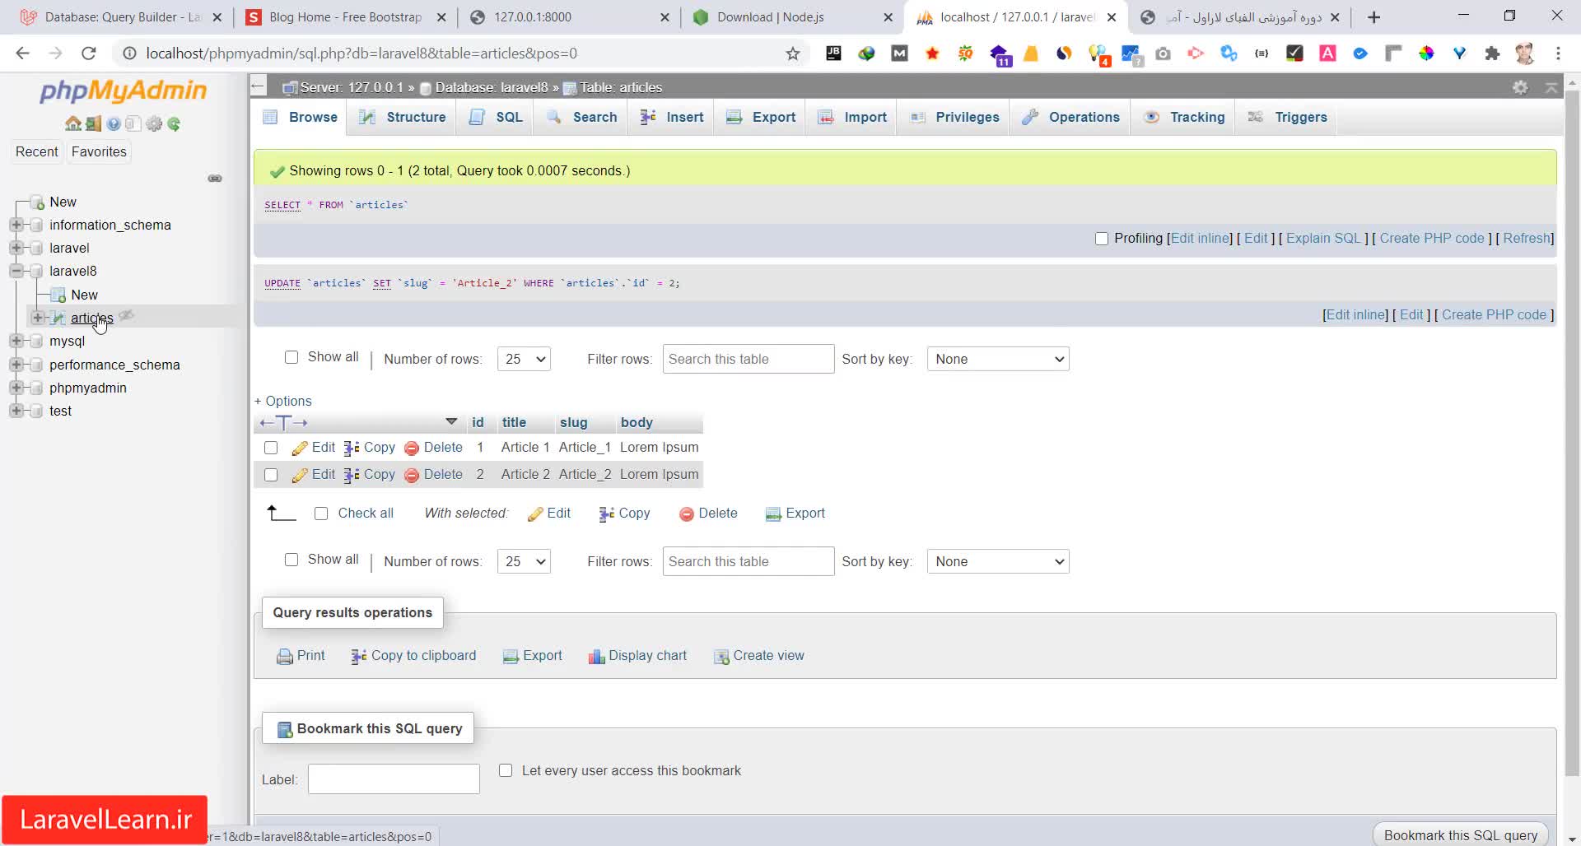
Task: Click red Delete icon for Article 2 row
Action: coord(412,476)
